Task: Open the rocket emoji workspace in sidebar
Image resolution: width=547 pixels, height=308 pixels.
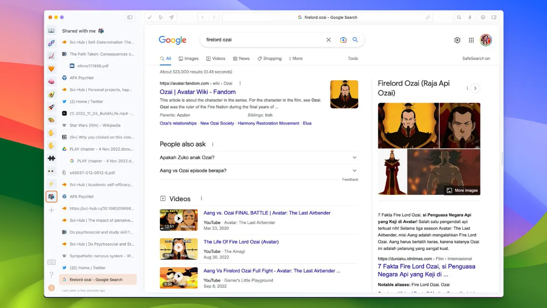Action: click(x=52, y=108)
